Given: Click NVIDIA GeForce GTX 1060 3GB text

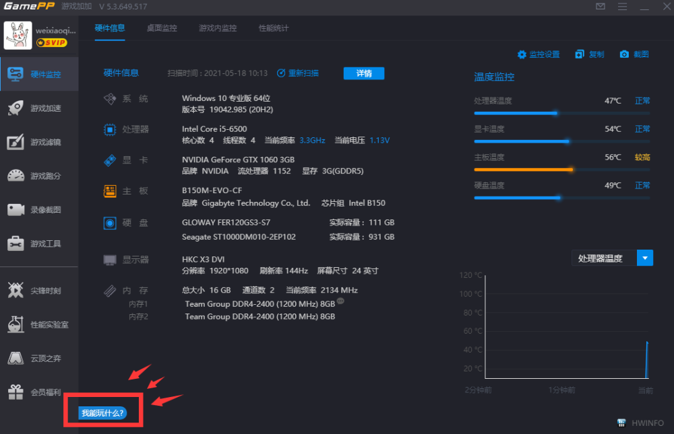Looking at the screenshot, I should 238,159.
